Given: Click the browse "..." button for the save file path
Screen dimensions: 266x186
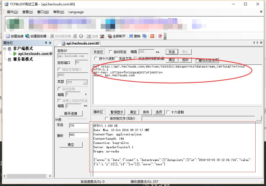Looking at the screenshot, I should coord(259,118).
